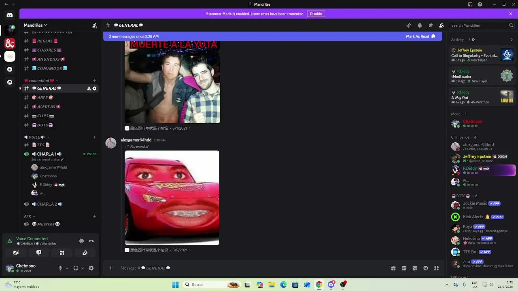Open the TTS text channel
518x291 pixels.
tap(60, 145)
